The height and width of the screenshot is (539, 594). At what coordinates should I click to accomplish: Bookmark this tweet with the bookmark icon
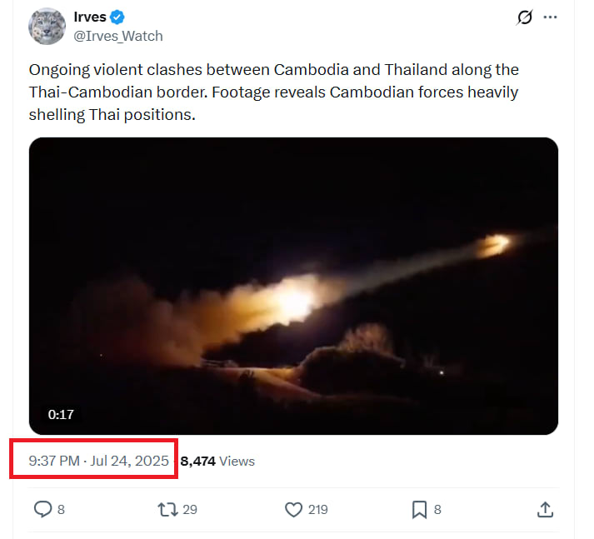click(x=420, y=509)
